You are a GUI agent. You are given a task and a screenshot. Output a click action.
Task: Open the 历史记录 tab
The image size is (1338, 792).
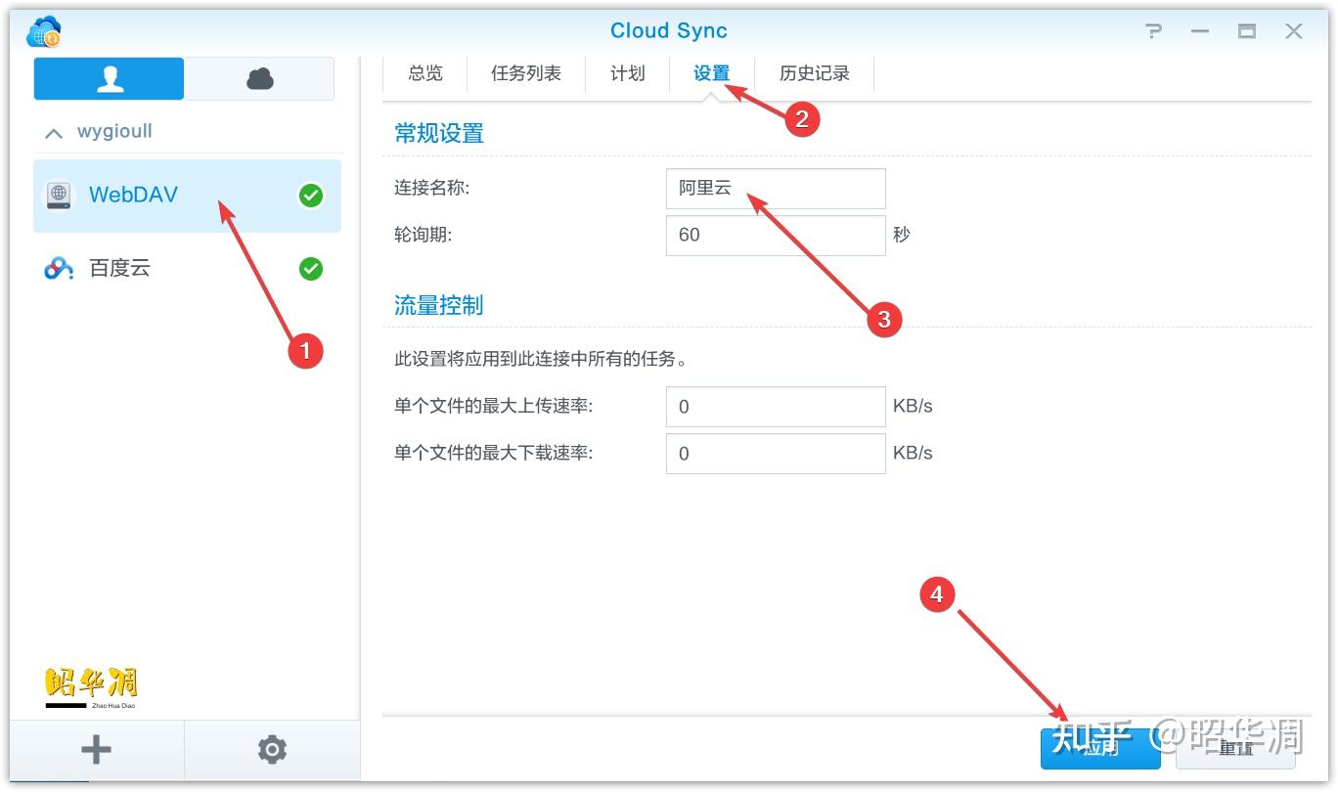click(815, 73)
